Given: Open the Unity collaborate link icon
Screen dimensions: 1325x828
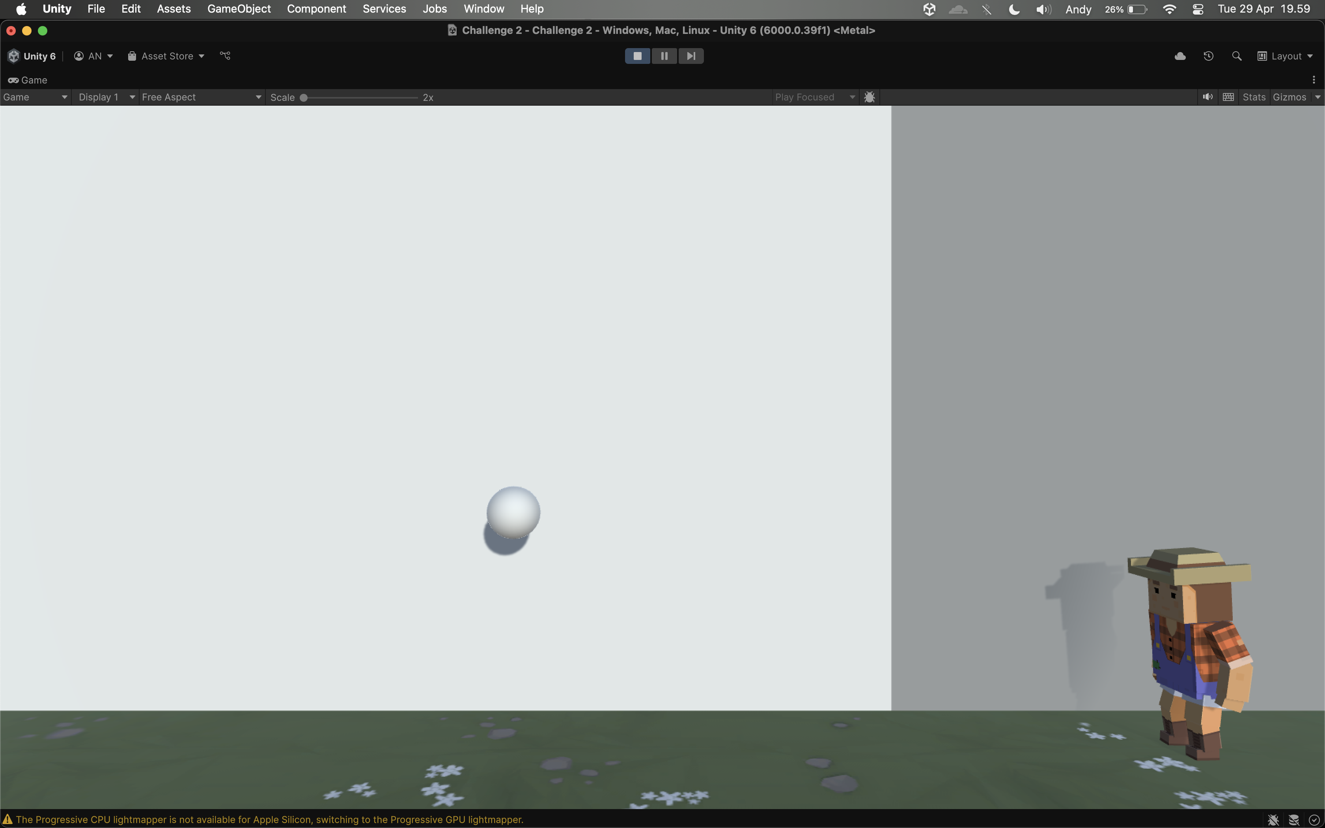Looking at the screenshot, I should 224,55.
